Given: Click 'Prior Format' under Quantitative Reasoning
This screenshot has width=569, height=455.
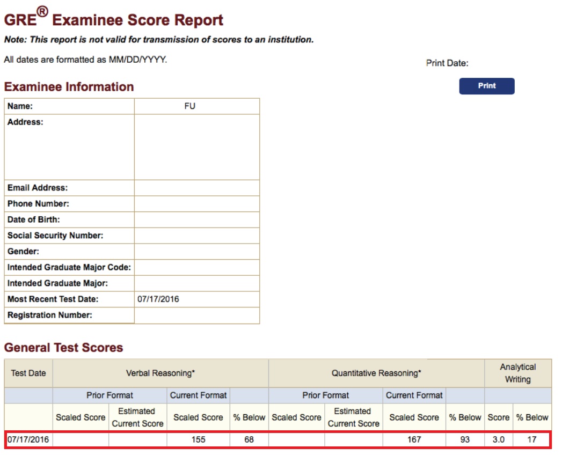Looking at the screenshot, I should tap(325, 395).
